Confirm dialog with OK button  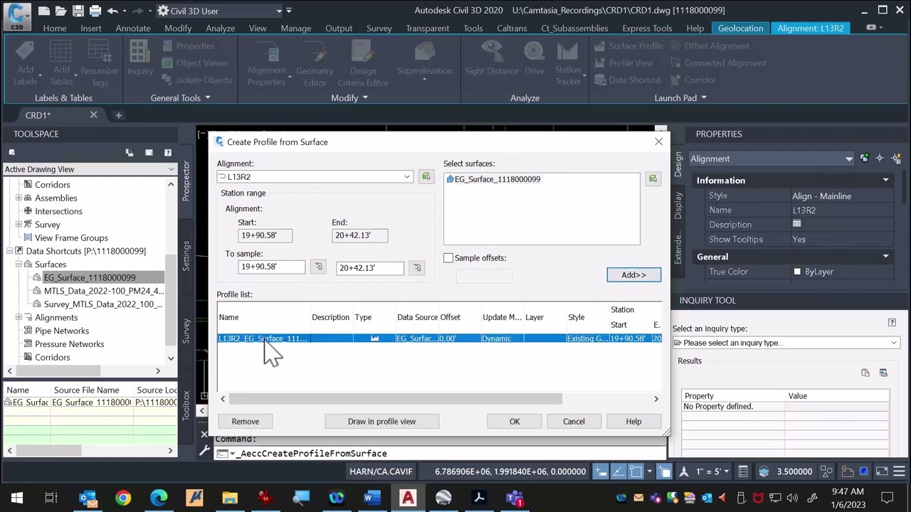tap(515, 422)
